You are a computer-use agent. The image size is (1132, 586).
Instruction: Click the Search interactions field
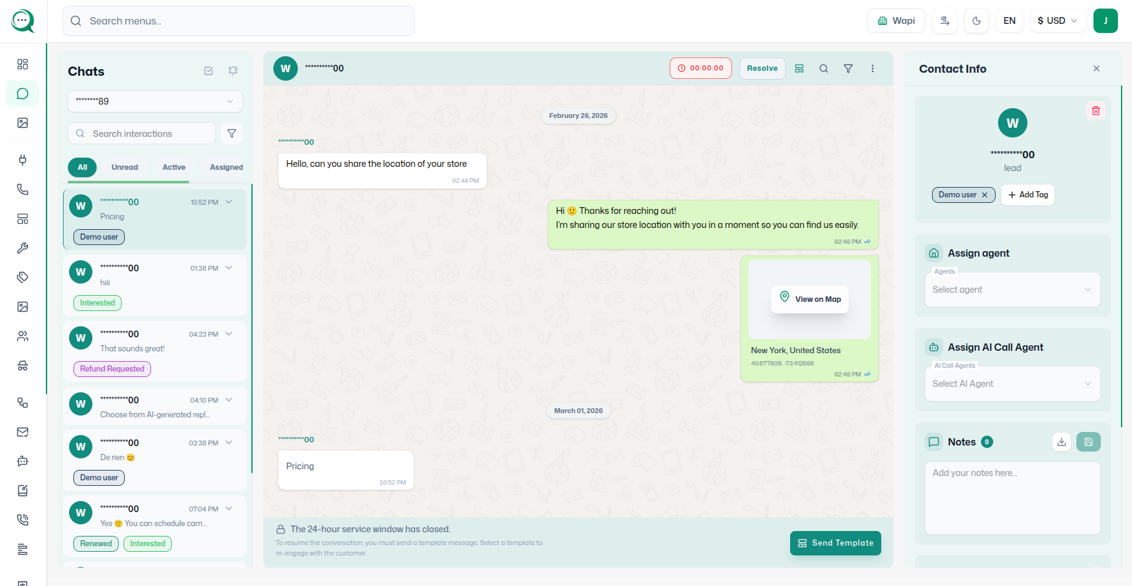click(x=142, y=133)
